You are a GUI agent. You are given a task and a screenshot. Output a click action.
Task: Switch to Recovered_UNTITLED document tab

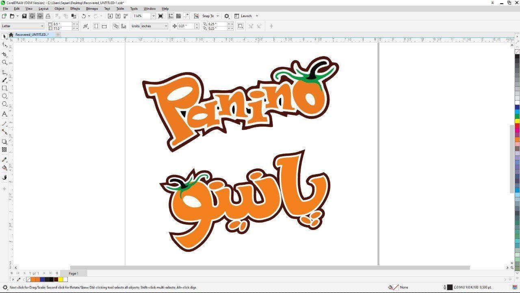[32, 35]
